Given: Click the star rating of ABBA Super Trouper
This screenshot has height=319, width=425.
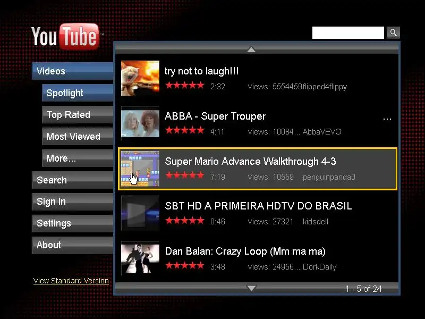Looking at the screenshot, I should click(185, 130).
